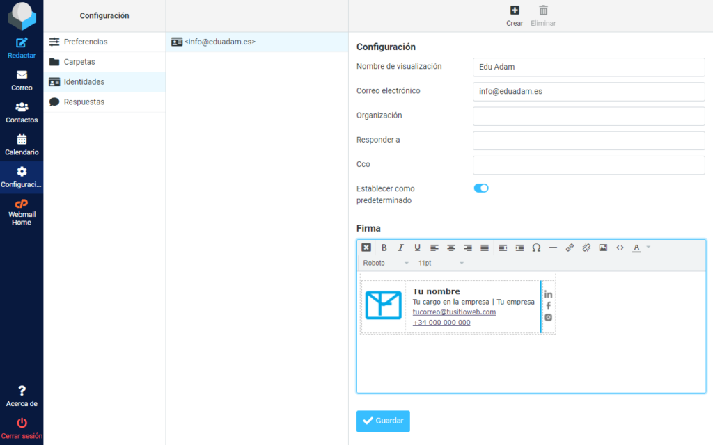Image resolution: width=713 pixels, height=445 pixels.
Task: Toggle bold formatting in signature editor
Action: click(384, 248)
